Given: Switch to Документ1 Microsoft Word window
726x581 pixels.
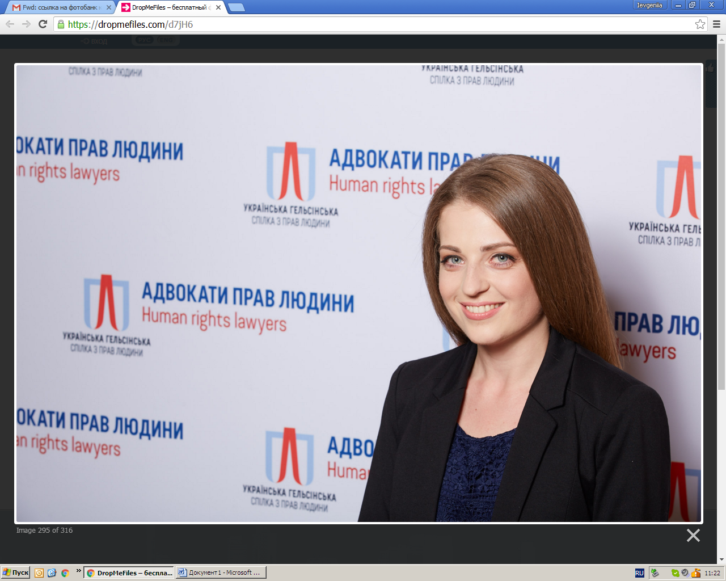Looking at the screenshot, I should coord(220,572).
